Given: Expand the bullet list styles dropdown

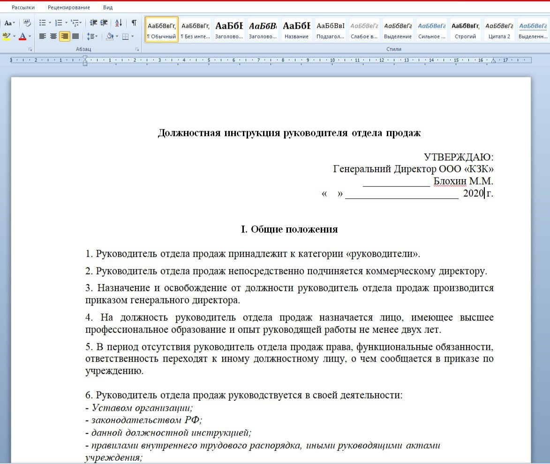Looking at the screenshot, I should 49,22.
